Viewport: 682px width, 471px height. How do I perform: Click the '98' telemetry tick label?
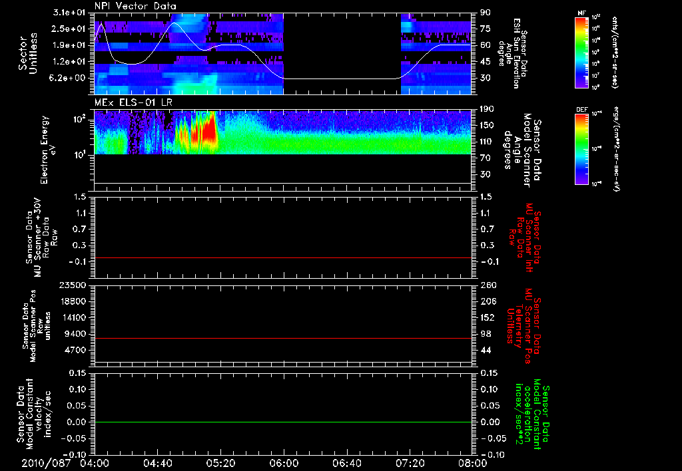click(486, 334)
